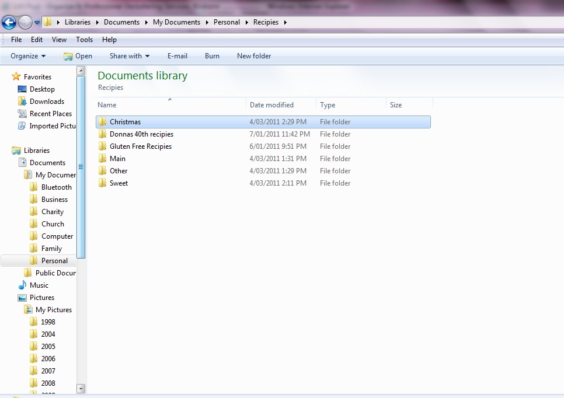Select the Church folder in navigation tree
Image resolution: width=564 pixels, height=398 pixels.
[53, 224]
